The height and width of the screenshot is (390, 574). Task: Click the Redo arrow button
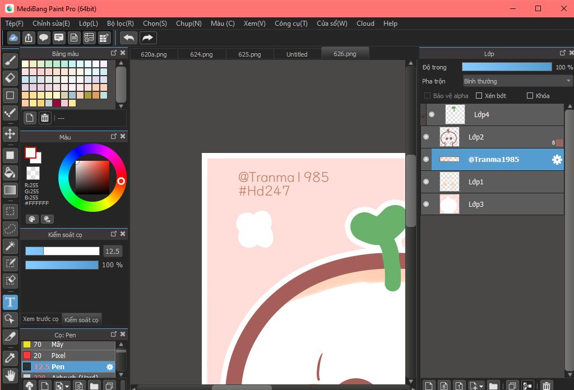pyautogui.click(x=147, y=38)
